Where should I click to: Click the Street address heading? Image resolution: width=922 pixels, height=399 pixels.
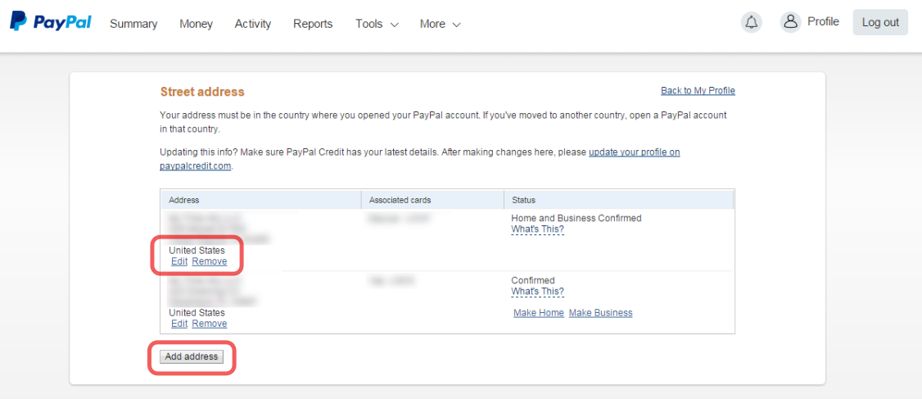pyautogui.click(x=202, y=92)
